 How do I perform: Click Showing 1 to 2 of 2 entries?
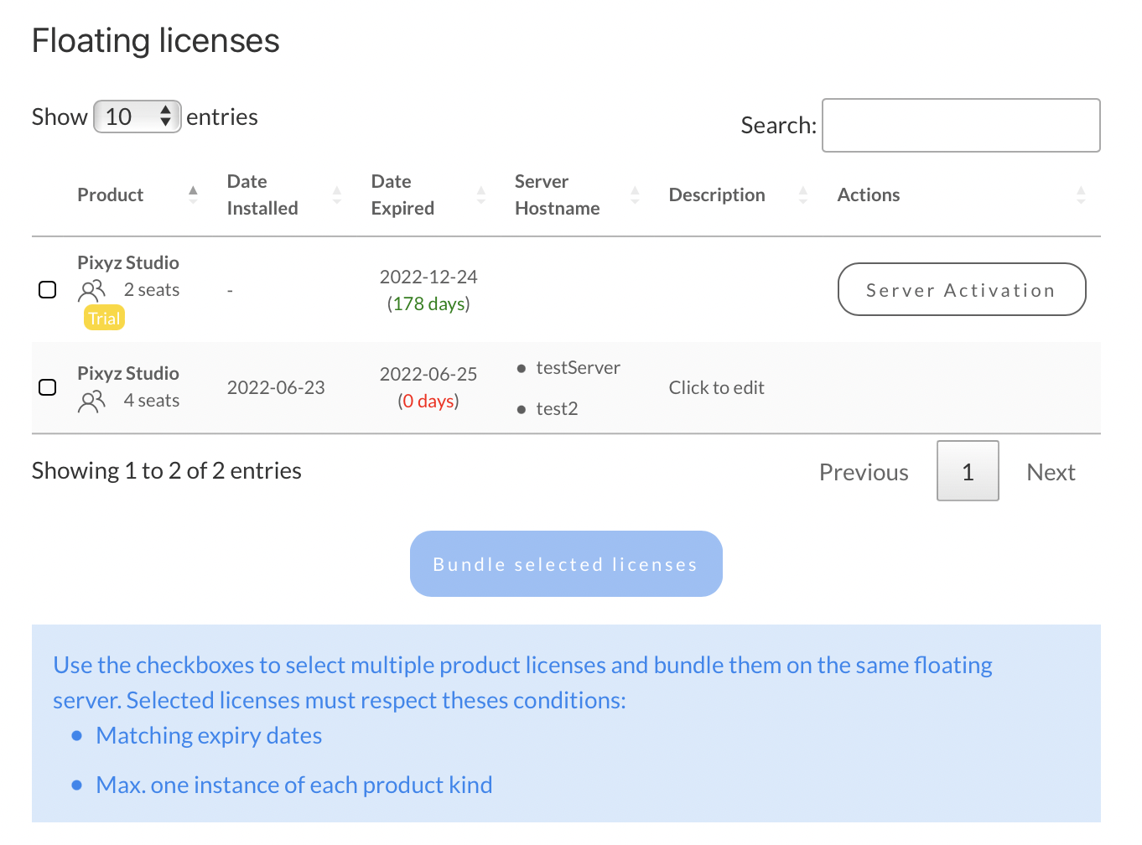167,470
